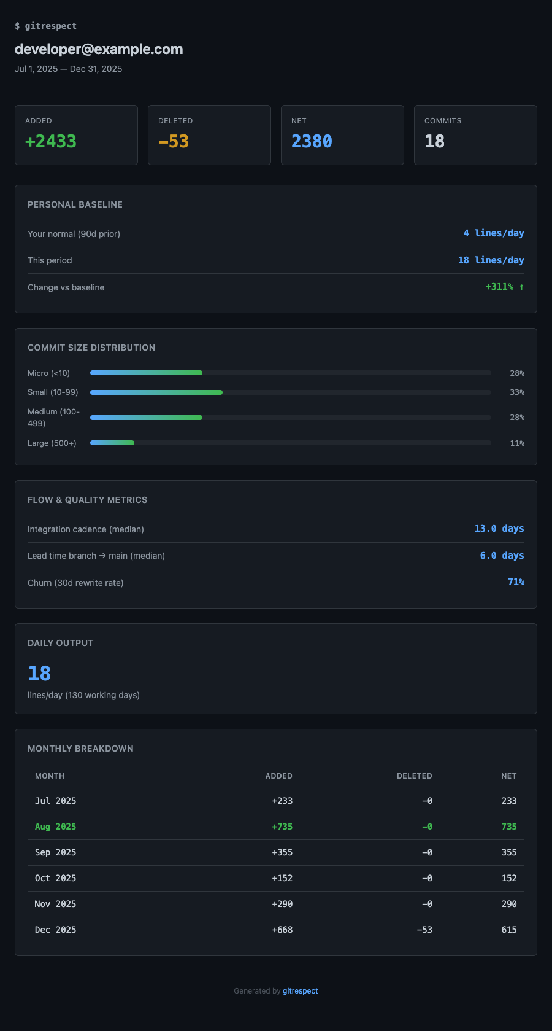The height and width of the screenshot is (1031, 552).
Task: Select the highlighted 'Aug 2025' month cell
Action: 55,827
